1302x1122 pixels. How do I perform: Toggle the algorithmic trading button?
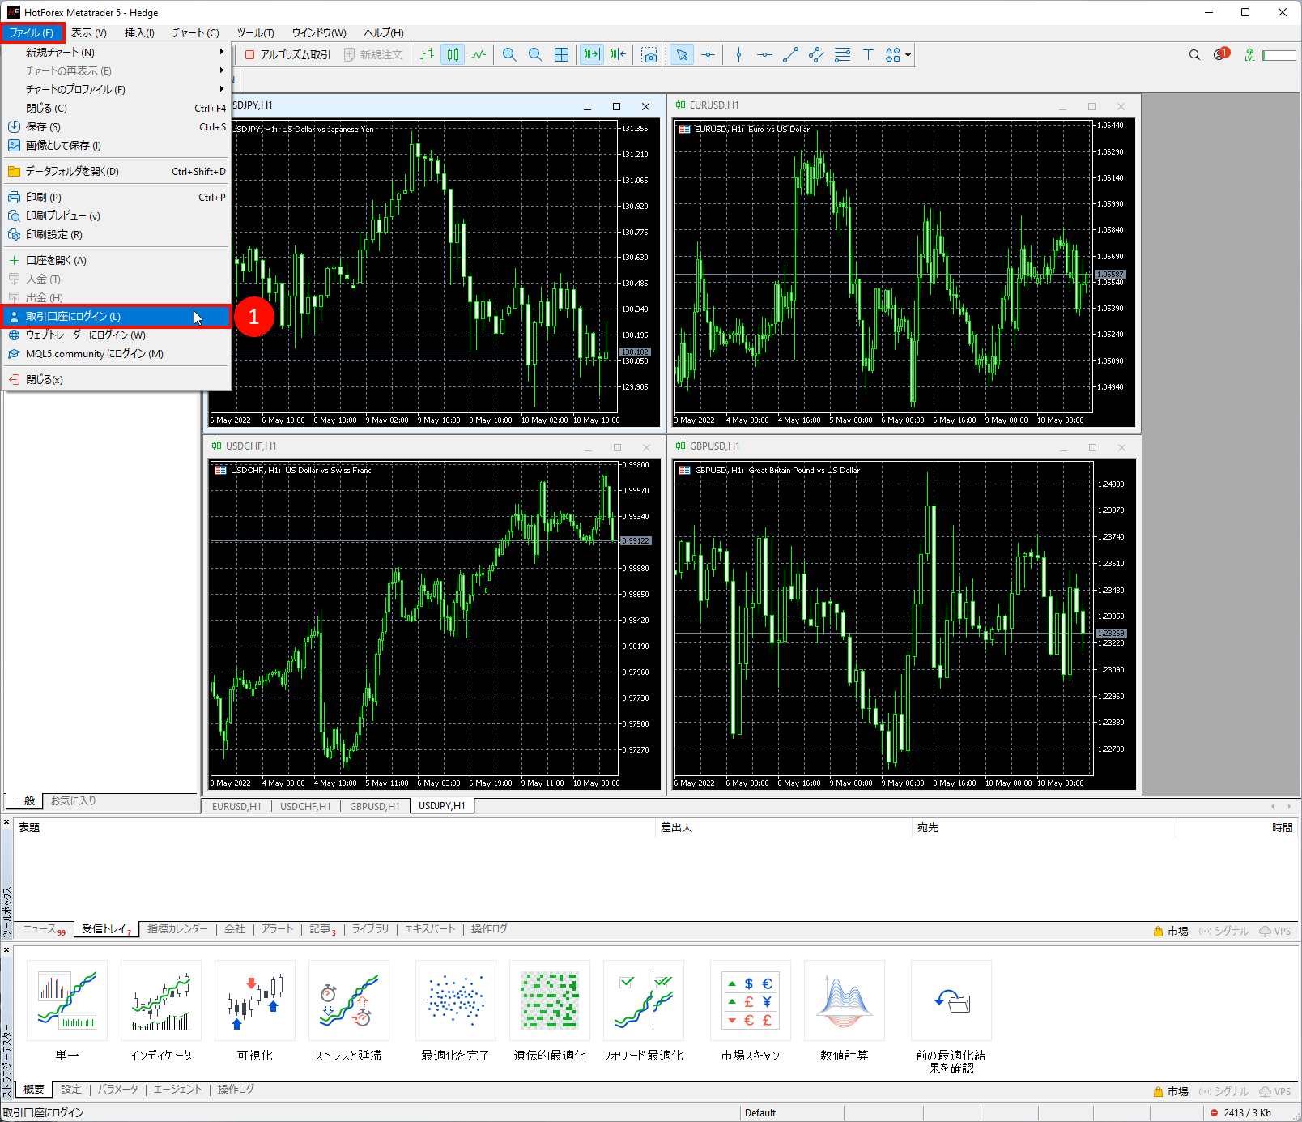click(x=288, y=54)
